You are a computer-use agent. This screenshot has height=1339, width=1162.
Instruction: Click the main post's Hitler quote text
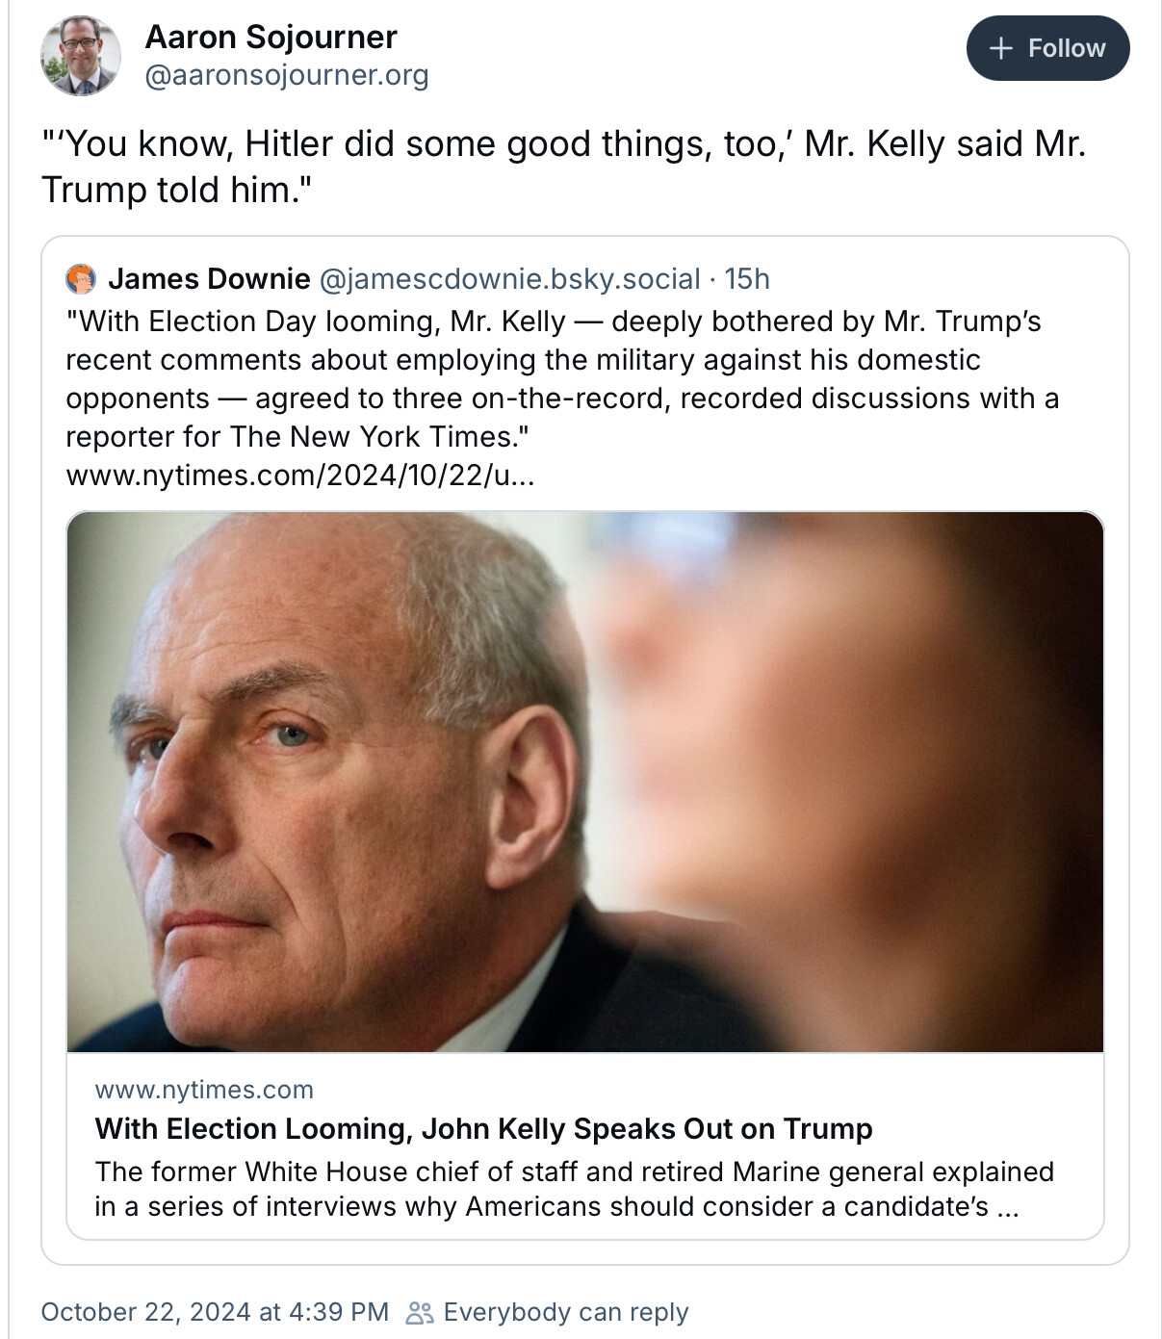pos(563,167)
